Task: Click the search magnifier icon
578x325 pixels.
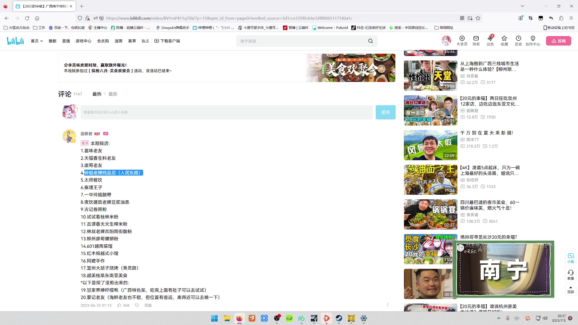Action: 371,41
